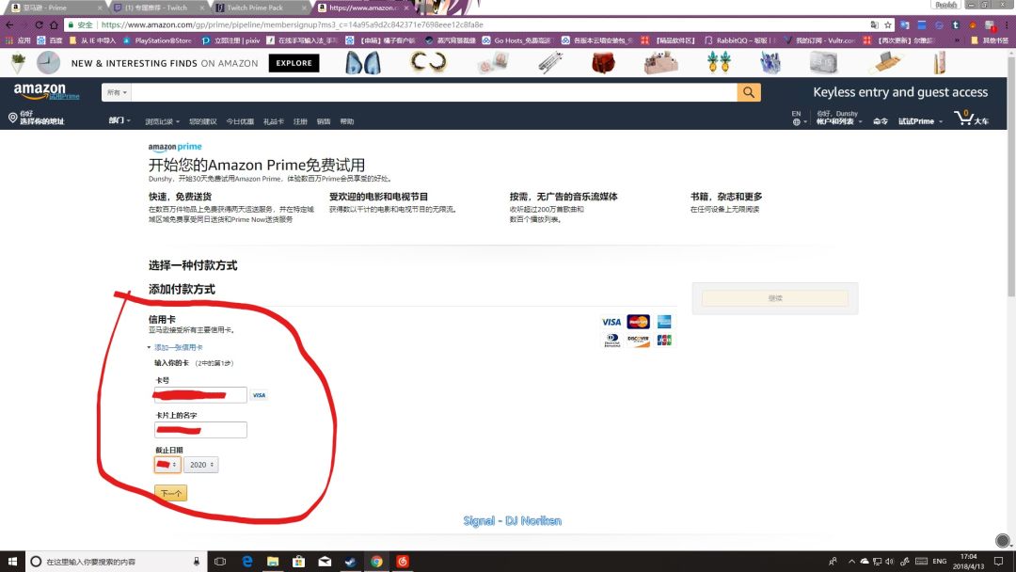This screenshot has width=1016, height=572.
Task: Click the ENG input language indicator
Action: (x=940, y=562)
